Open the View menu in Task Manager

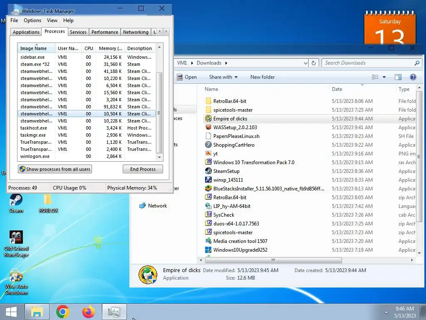pyautogui.click(x=52, y=20)
